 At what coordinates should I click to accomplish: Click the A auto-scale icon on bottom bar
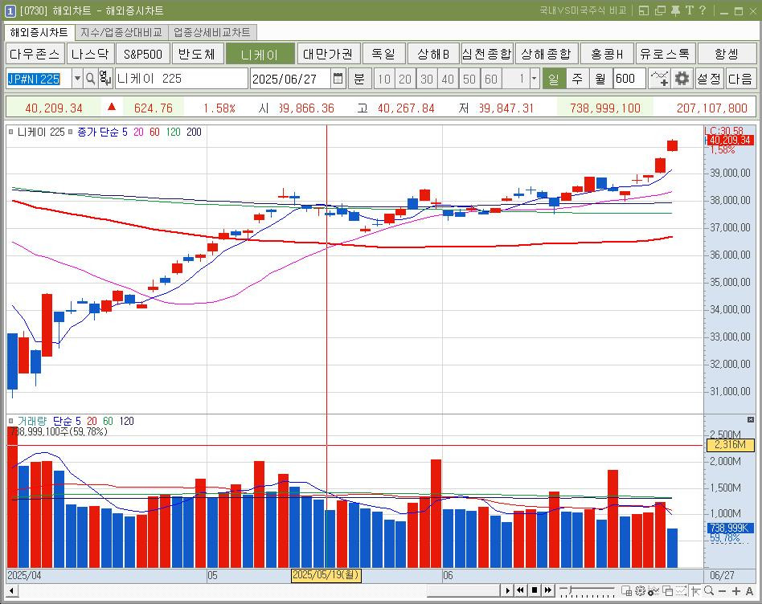point(749,591)
